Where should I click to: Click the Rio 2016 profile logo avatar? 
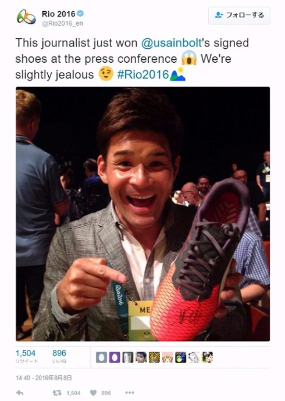tap(26, 17)
